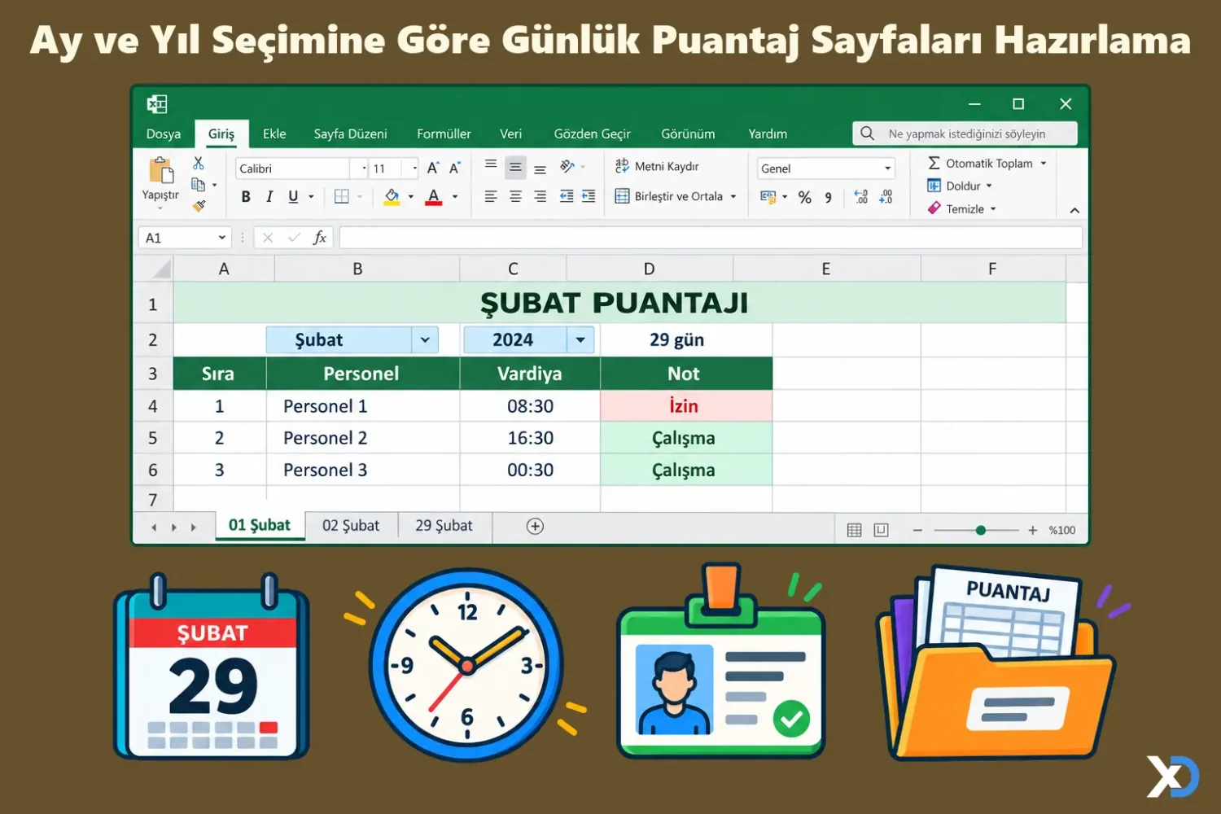The height and width of the screenshot is (814, 1221).
Task: Decrease font size with smaller A
Action: coord(455,168)
